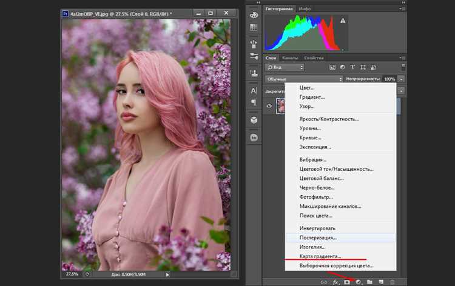Expand the collapsed icon panel dock

258,2
